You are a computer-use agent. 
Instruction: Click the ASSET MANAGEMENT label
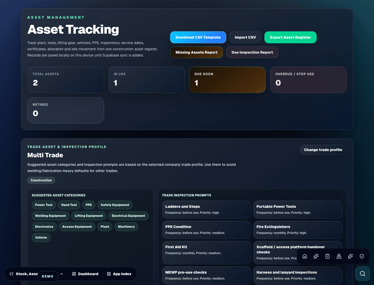56,17
